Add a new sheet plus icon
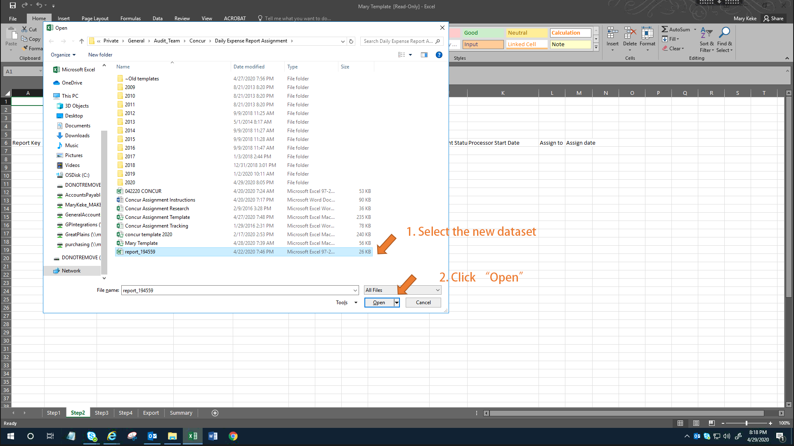Image resolution: width=794 pixels, height=446 pixels. [x=215, y=413]
